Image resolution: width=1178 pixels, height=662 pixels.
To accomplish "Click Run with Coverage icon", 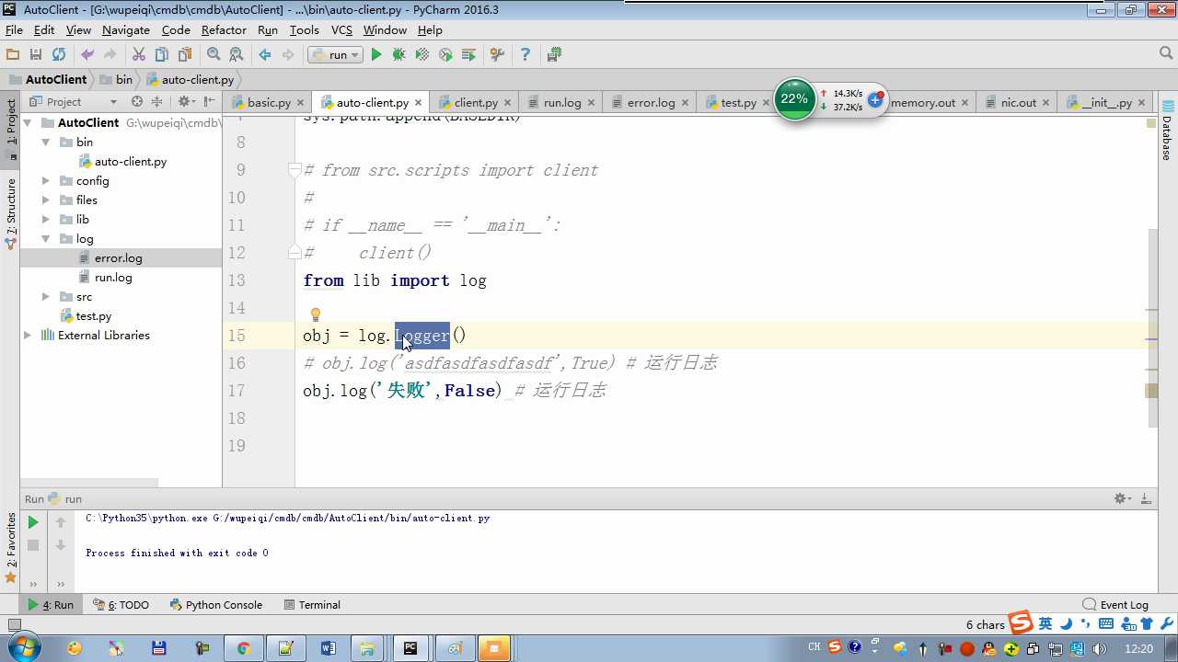I will pos(422,55).
